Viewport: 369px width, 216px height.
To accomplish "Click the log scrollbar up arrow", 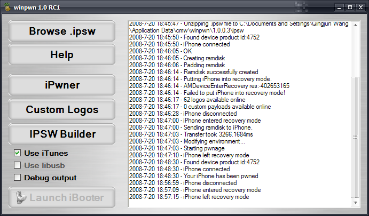I will (x=355, y=25).
